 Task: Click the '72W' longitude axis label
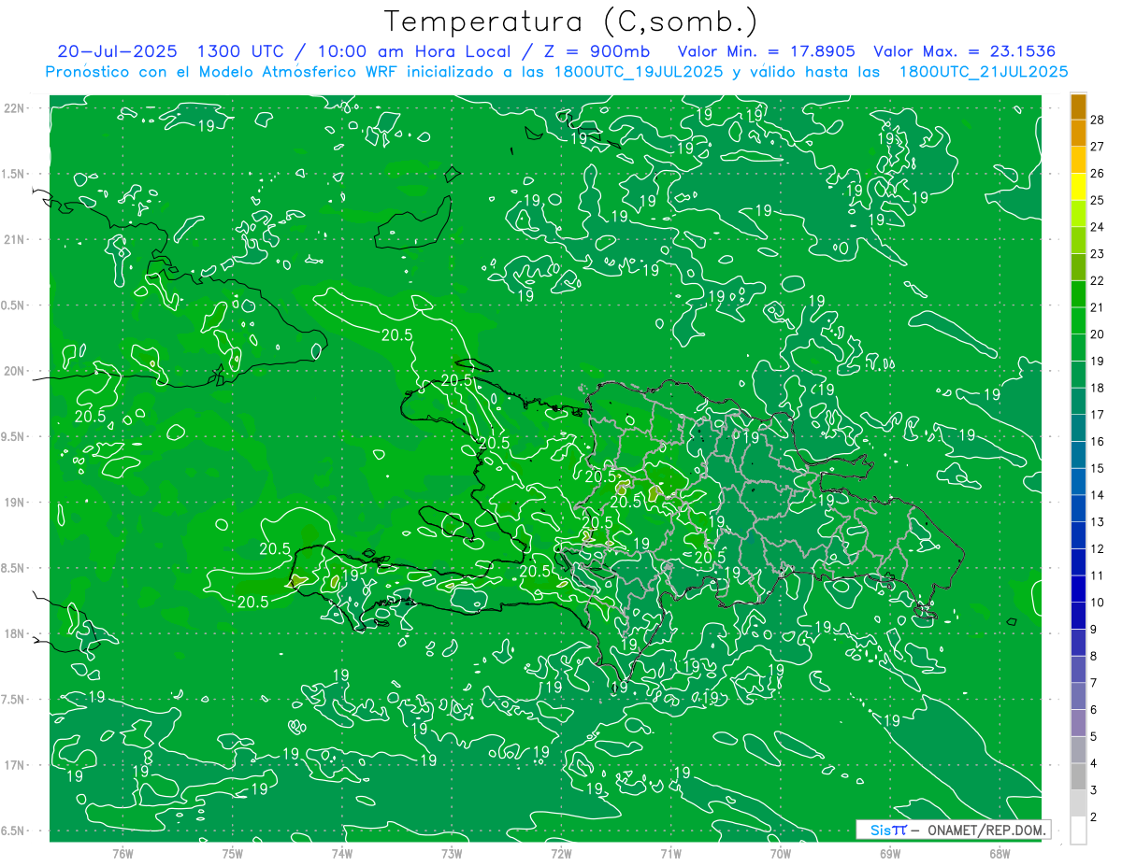pyautogui.click(x=561, y=854)
